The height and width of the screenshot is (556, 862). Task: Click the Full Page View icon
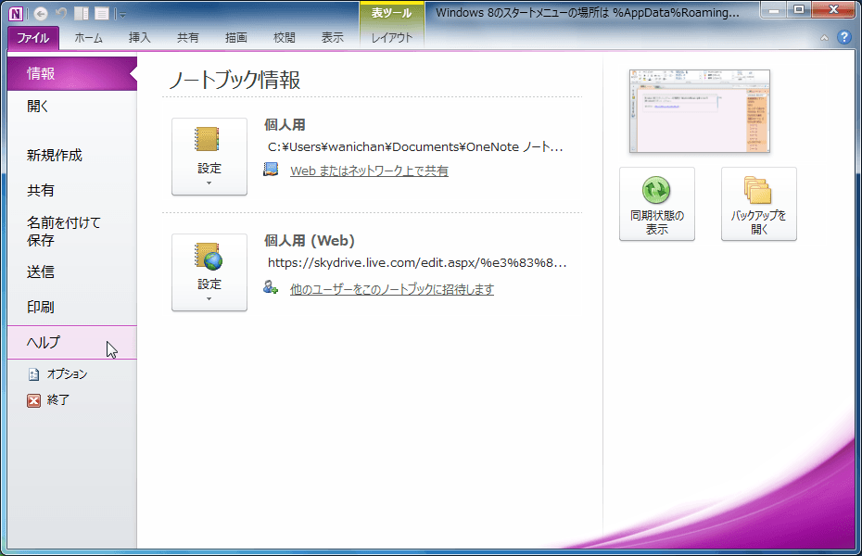(x=102, y=14)
